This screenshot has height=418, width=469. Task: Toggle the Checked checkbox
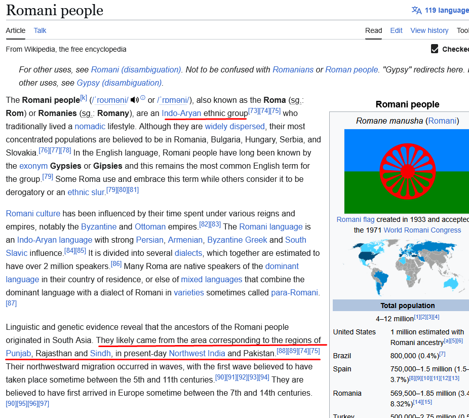(434, 49)
